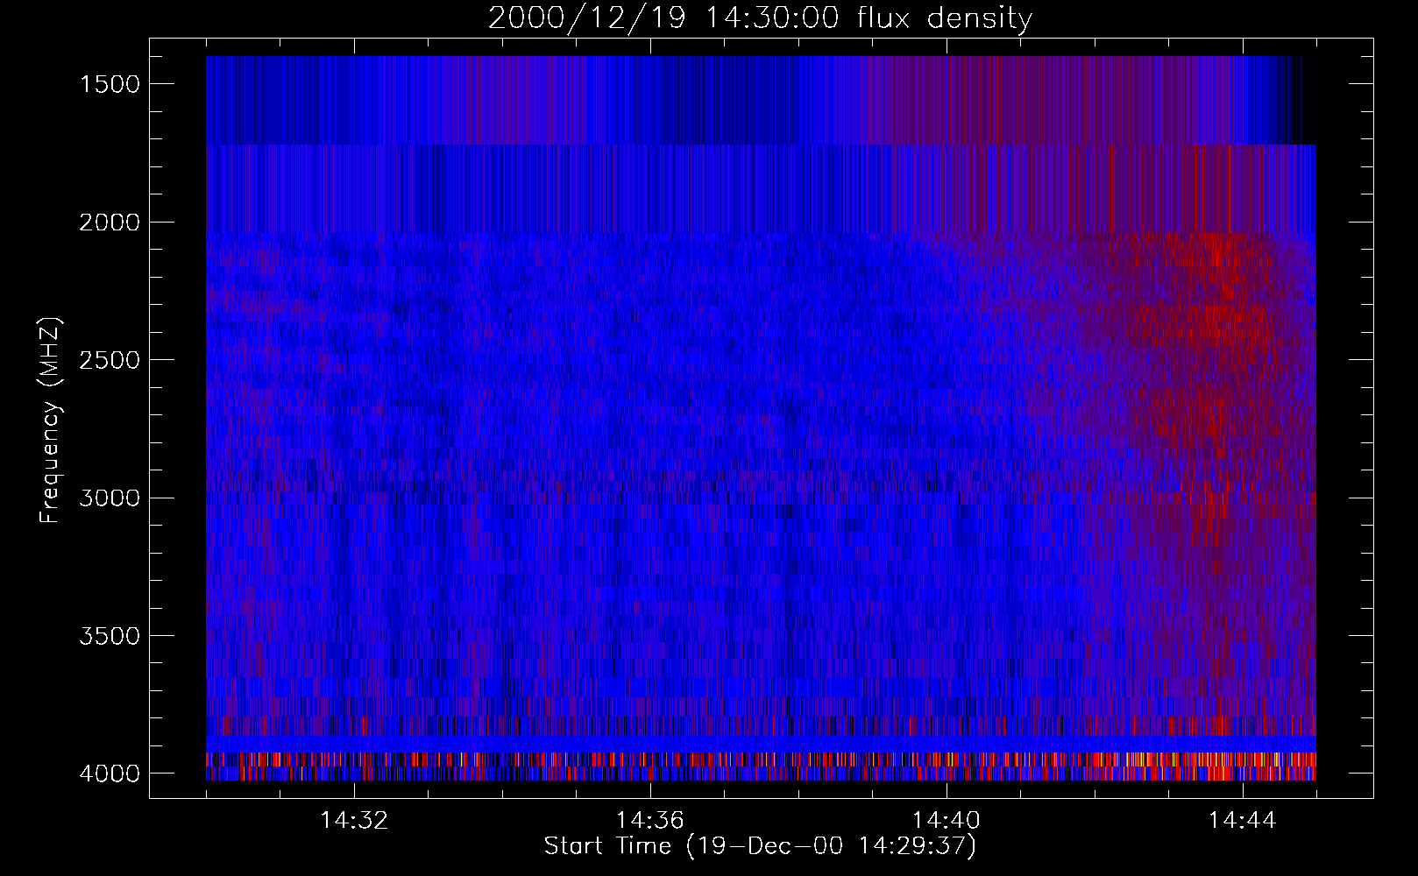1418x876 pixels.
Task: Select the 4000 frequency axis label
Action: point(110,774)
